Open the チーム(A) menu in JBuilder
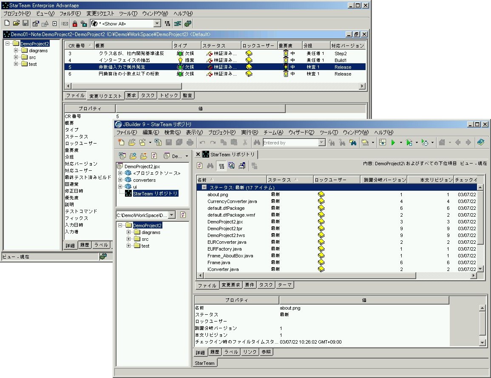Image resolution: width=491 pixels, height=378 pixels. (x=273, y=133)
